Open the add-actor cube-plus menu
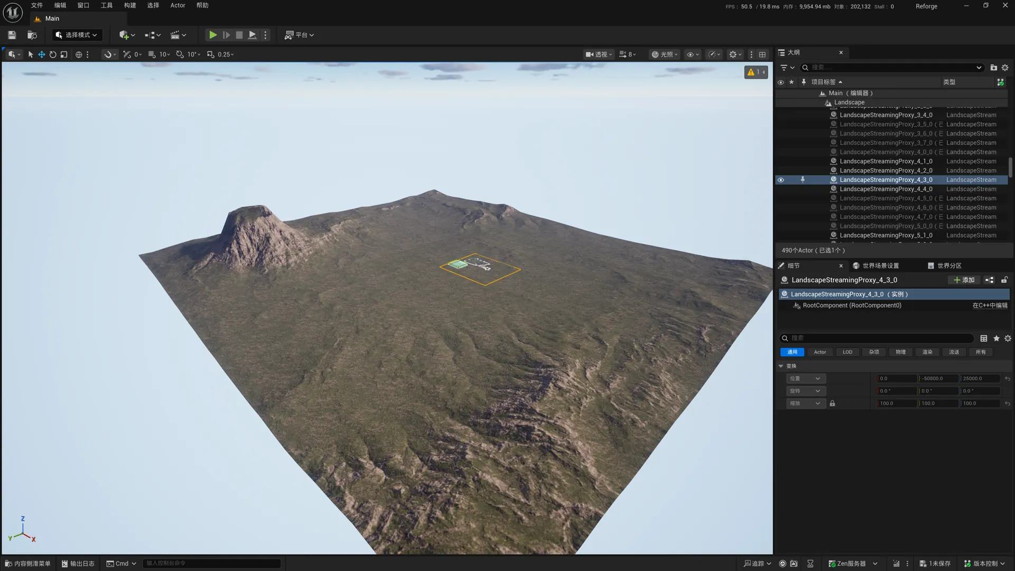Image resolution: width=1015 pixels, height=571 pixels. 127,35
